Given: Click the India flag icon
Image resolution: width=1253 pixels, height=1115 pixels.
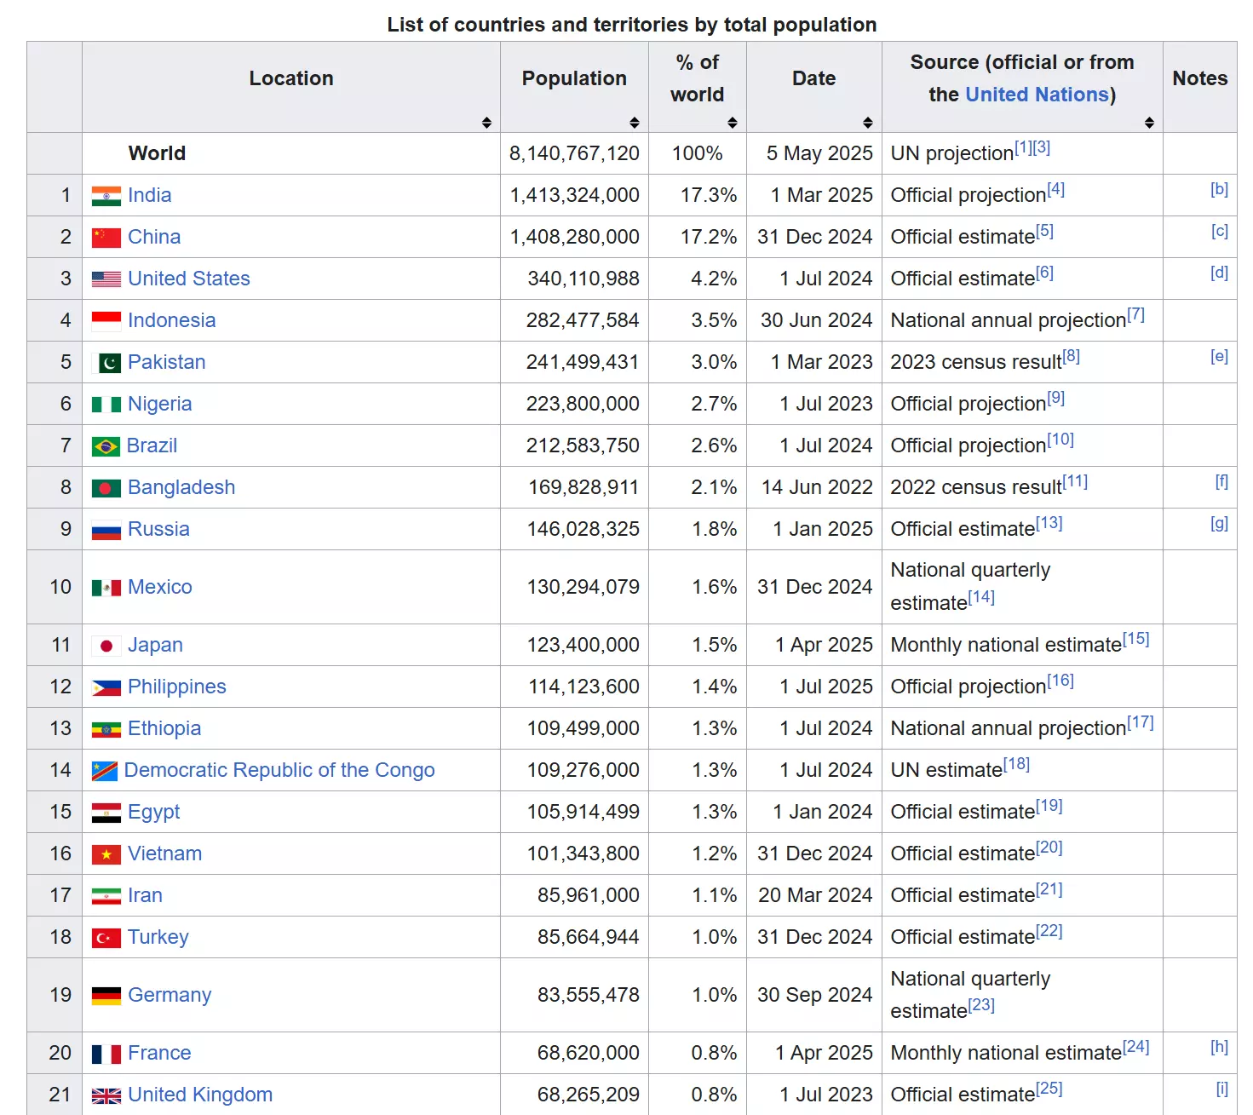Looking at the screenshot, I should click(106, 196).
